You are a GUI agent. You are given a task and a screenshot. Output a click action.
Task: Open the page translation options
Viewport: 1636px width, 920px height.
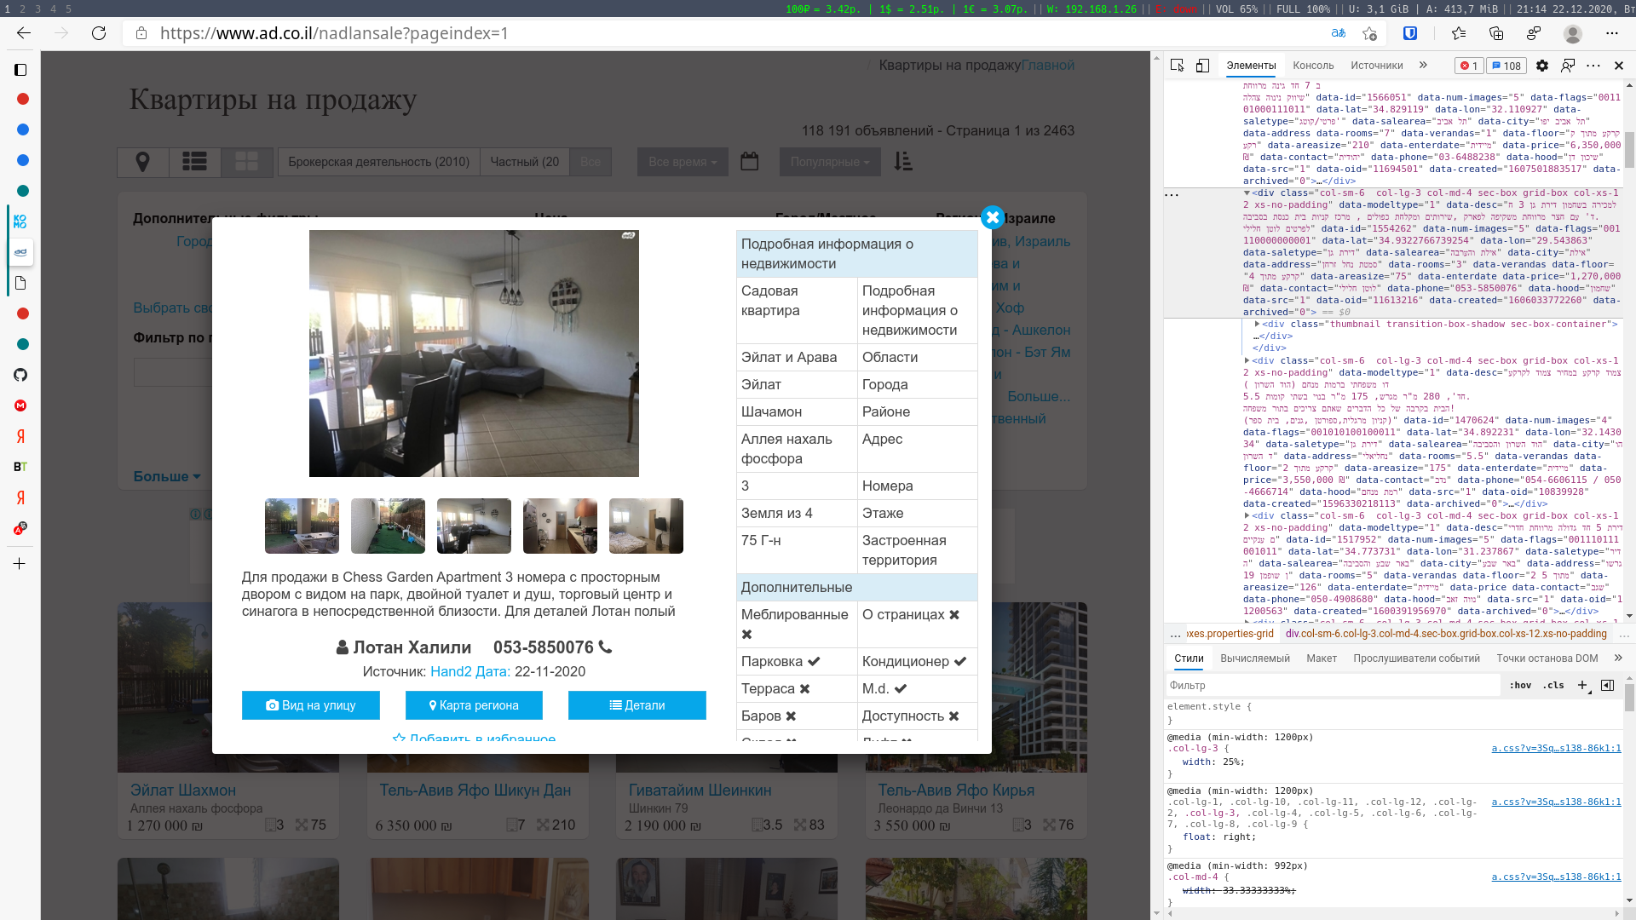tap(1339, 33)
